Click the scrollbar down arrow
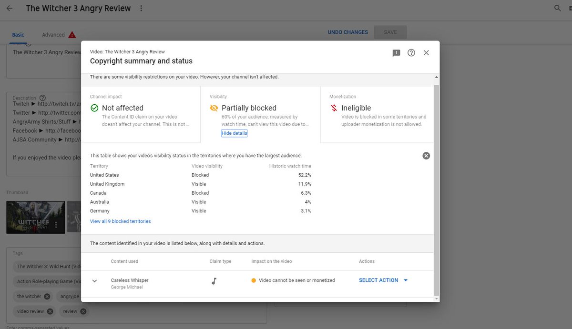 click(436, 299)
